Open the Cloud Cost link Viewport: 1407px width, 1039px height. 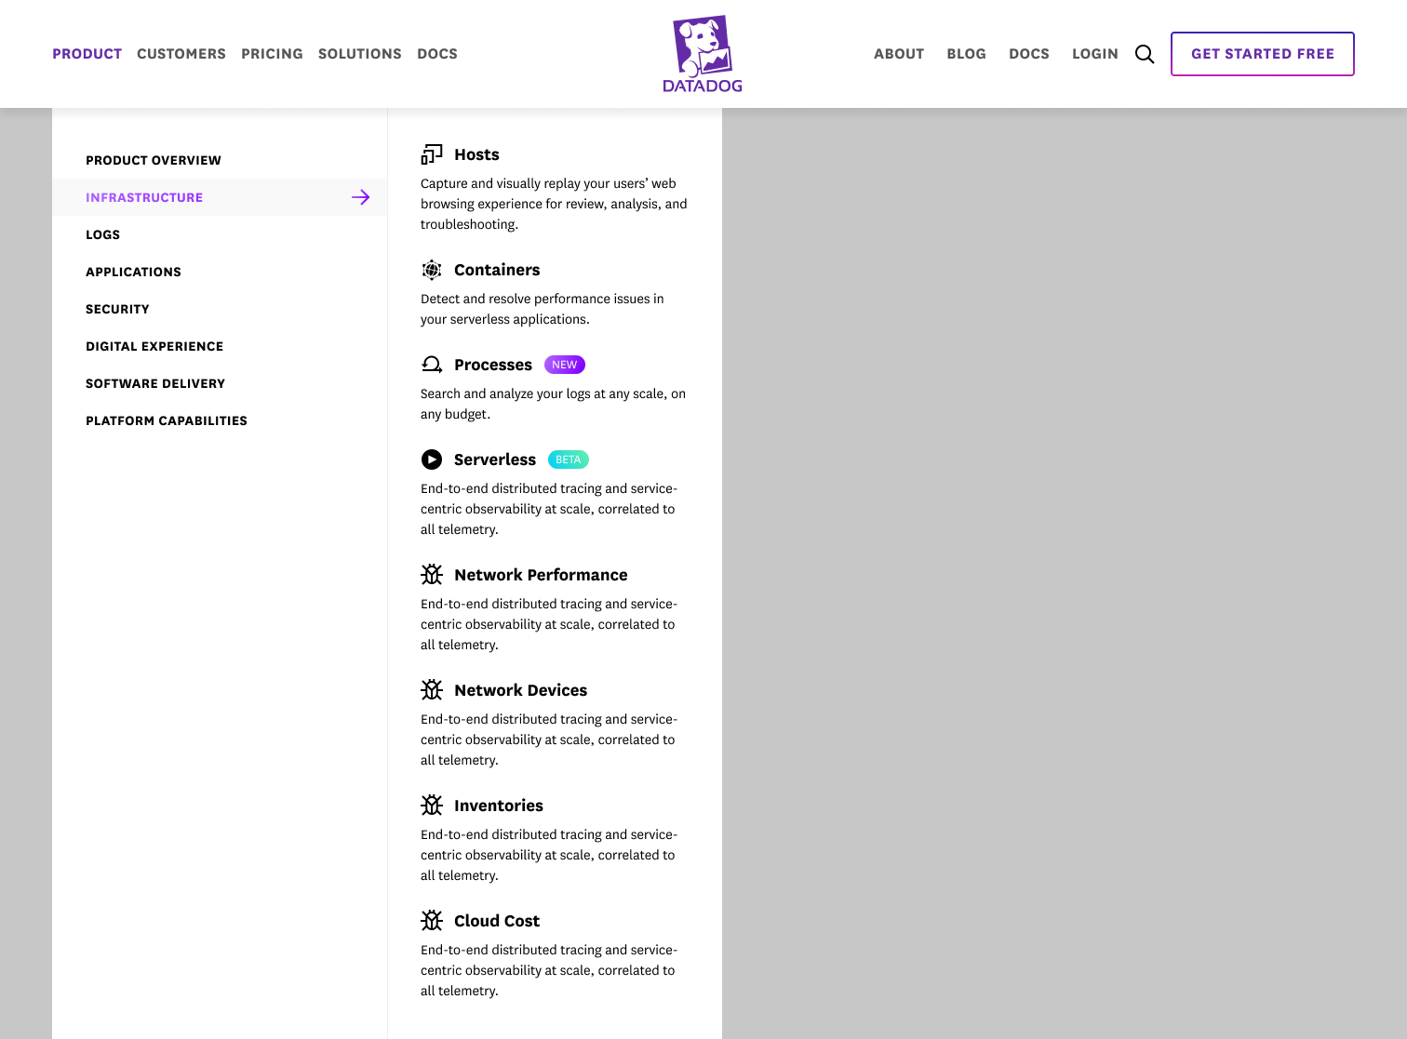497,921
